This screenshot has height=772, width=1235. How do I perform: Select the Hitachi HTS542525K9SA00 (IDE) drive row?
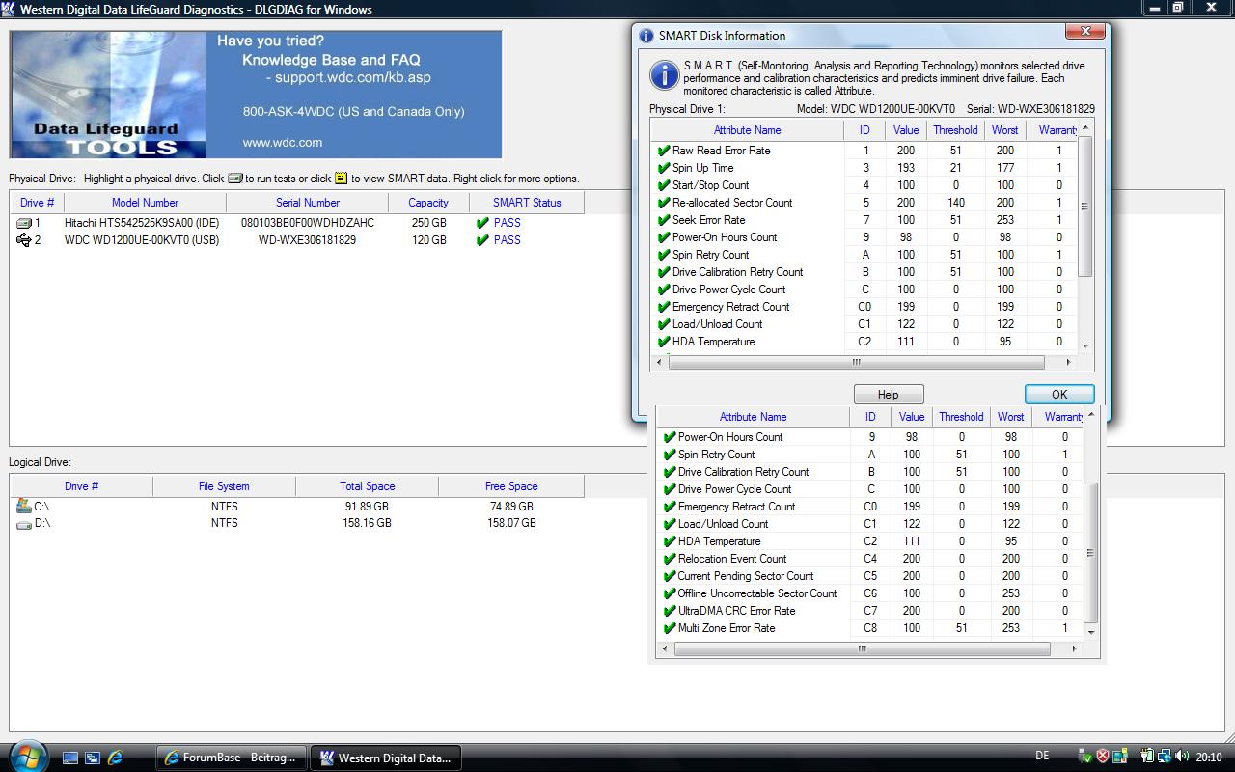click(x=297, y=223)
